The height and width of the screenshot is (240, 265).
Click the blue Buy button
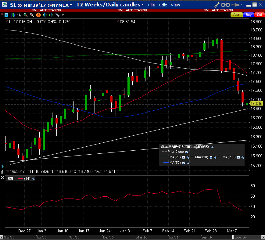pyautogui.click(x=249, y=15)
